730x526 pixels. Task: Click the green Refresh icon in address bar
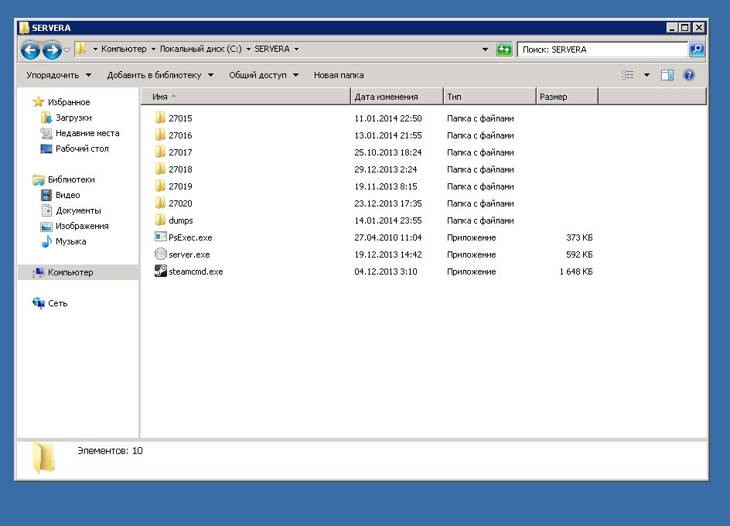coord(504,50)
